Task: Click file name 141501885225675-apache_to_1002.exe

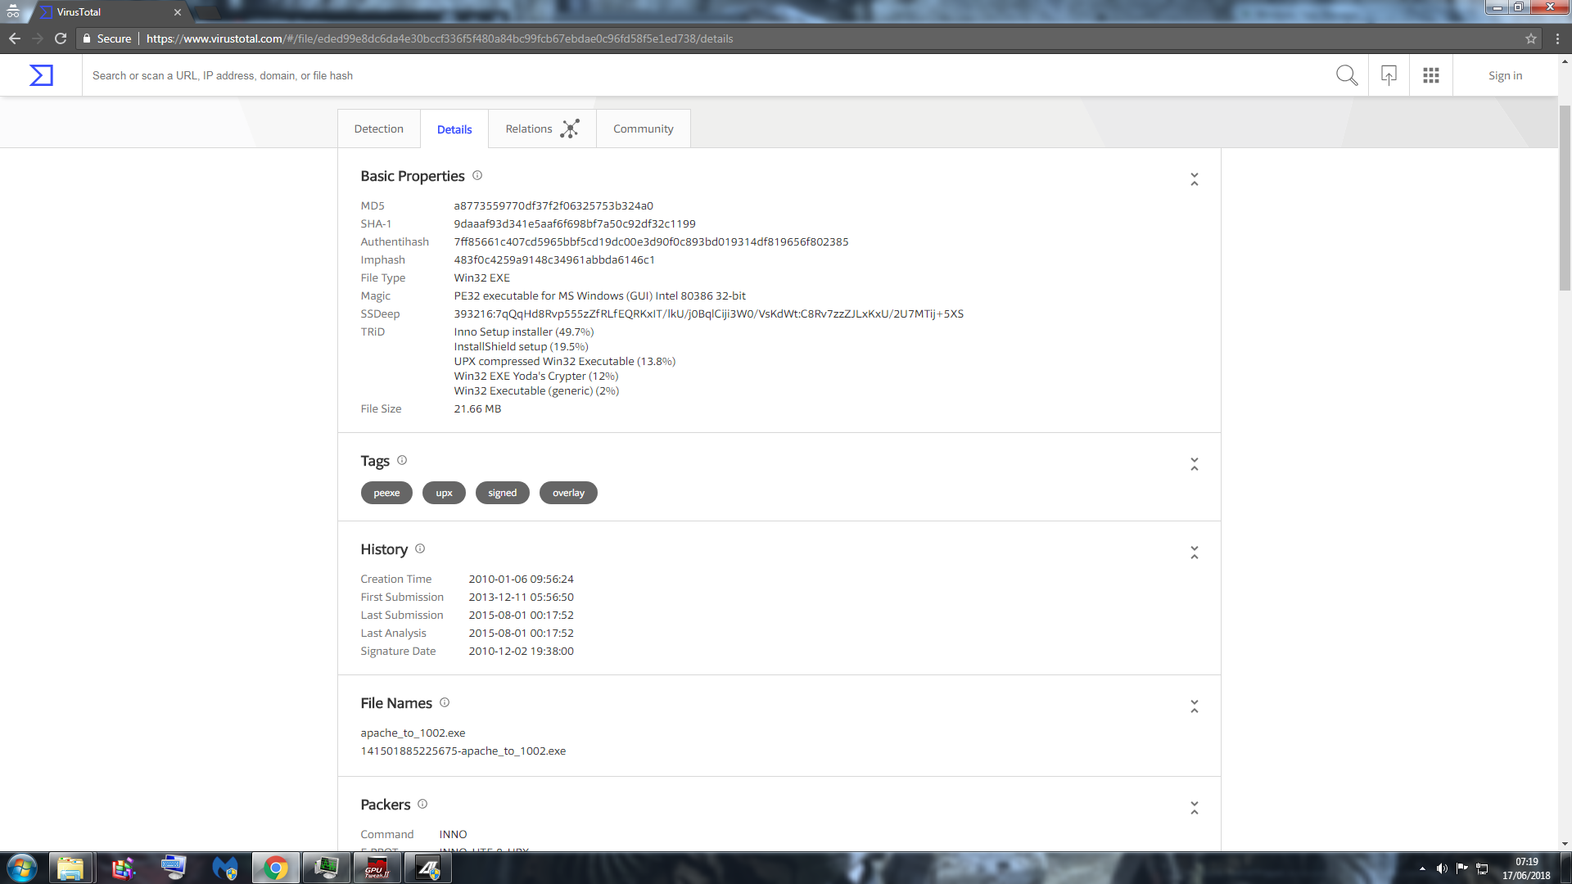Action: (463, 751)
